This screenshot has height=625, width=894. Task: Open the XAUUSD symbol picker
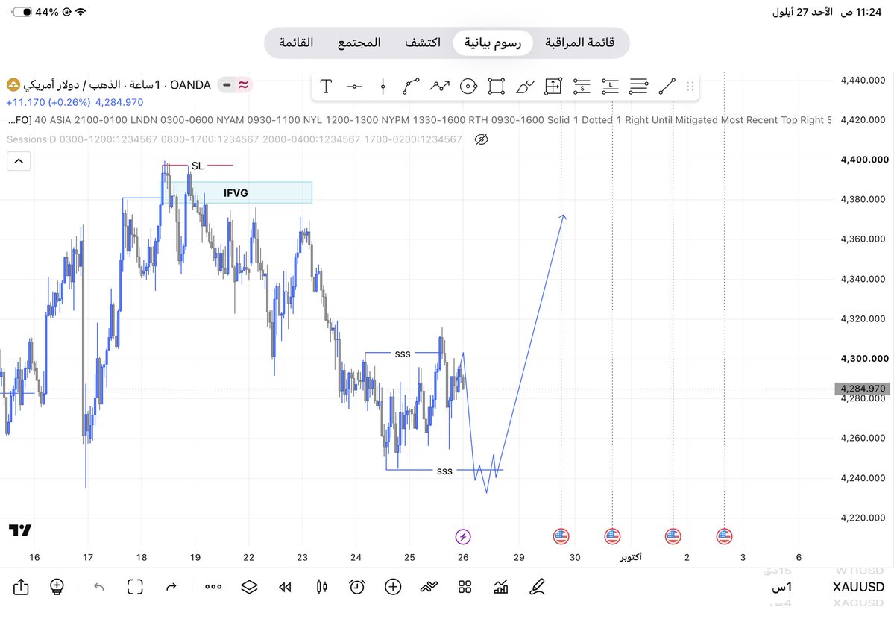click(858, 587)
